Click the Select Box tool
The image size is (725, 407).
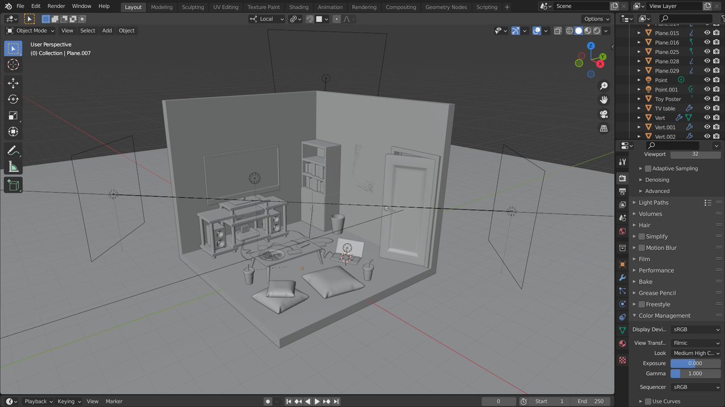[13, 48]
